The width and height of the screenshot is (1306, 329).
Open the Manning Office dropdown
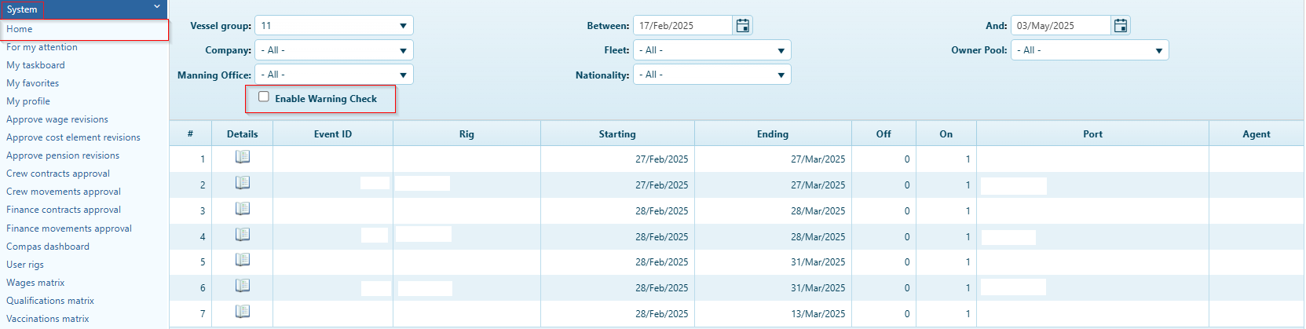334,75
